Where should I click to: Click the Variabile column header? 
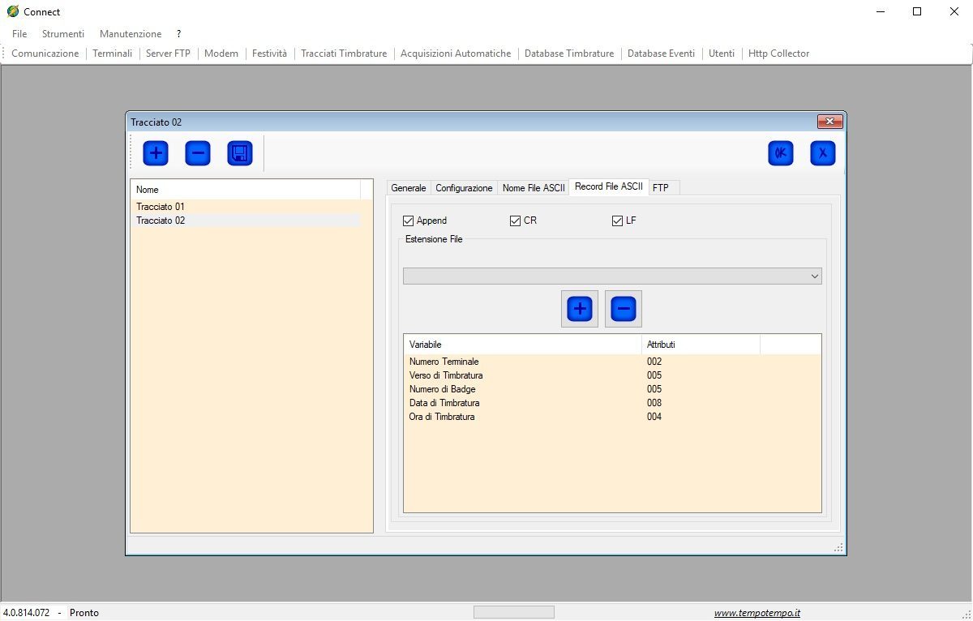pos(522,345)
